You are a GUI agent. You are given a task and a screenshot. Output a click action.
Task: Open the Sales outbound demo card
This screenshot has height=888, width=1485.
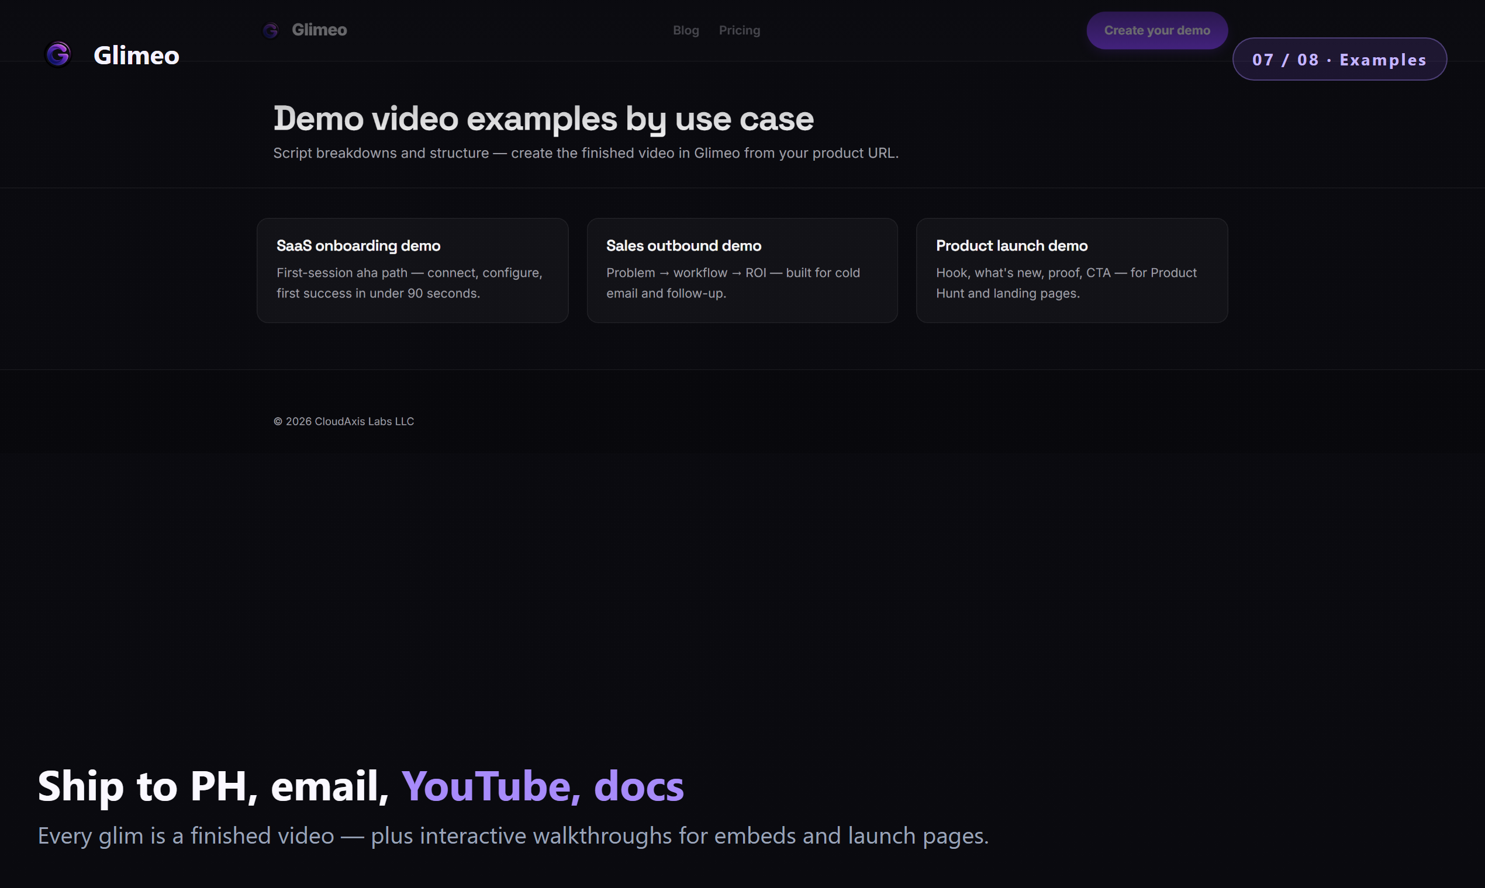point(742,270)
